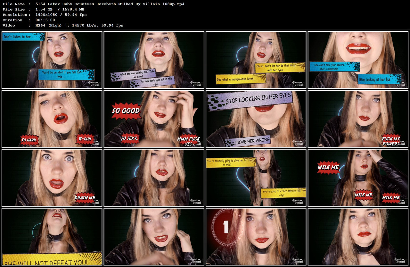Open the thumbnail captioned "destroy this city?"
Viewport: 410px width, 267px height.
pyautogui.click(x=256, y=178)
